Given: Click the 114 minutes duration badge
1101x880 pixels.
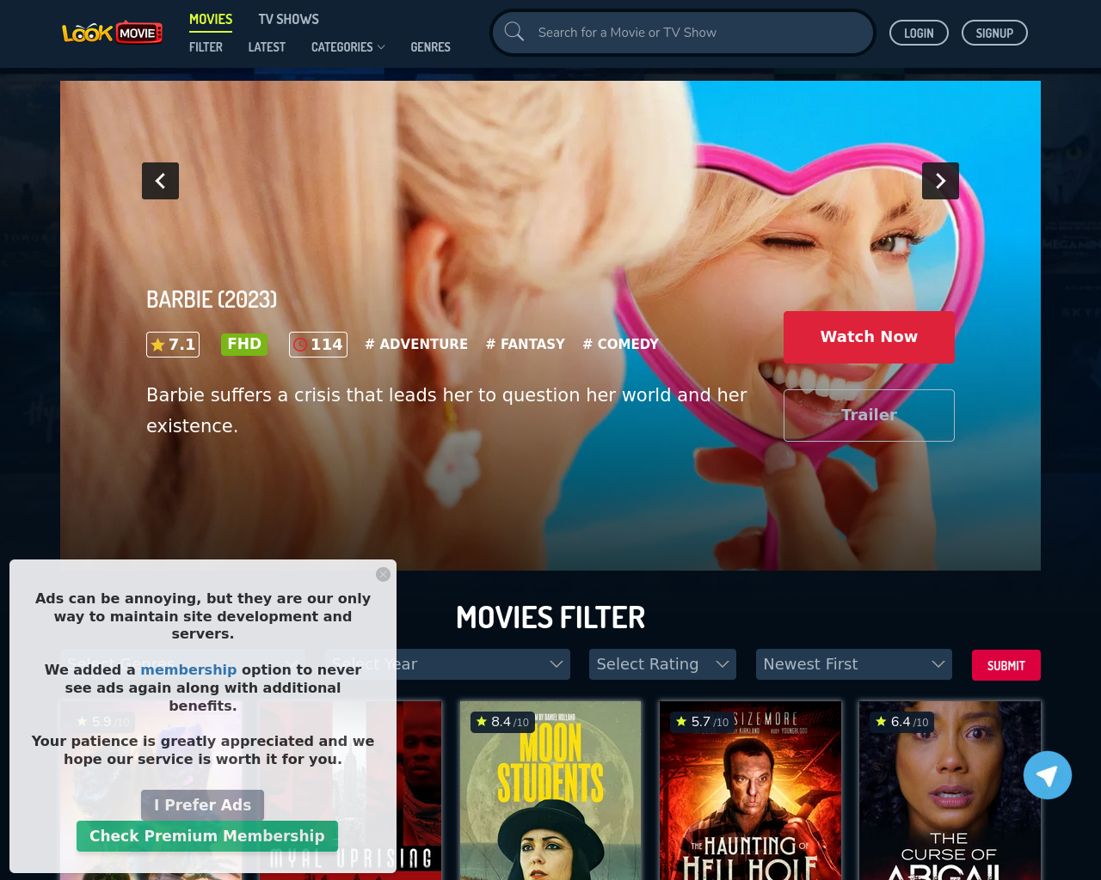Looking at the screenshot, I should pos(318,345).
